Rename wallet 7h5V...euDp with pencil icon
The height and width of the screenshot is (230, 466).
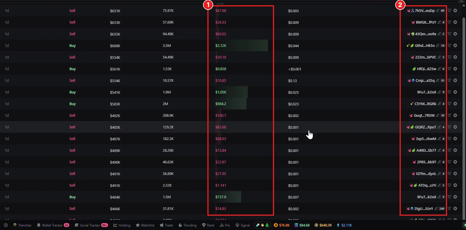[437, 10]
